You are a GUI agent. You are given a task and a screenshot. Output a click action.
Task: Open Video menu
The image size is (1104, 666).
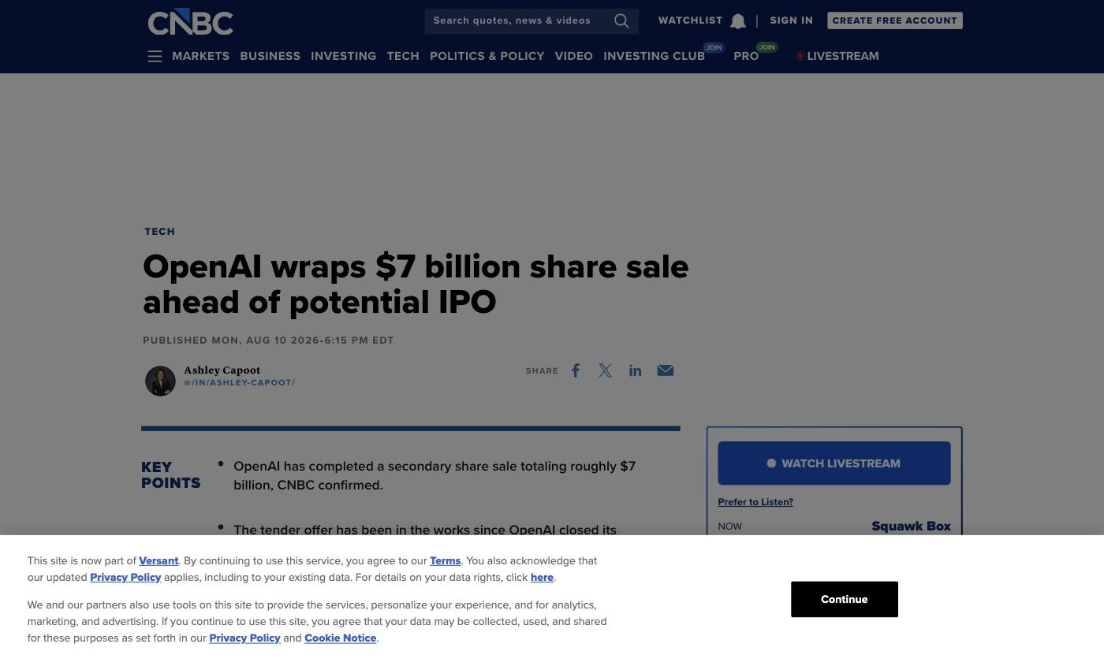pyautogui.click(x=573, y=56)
